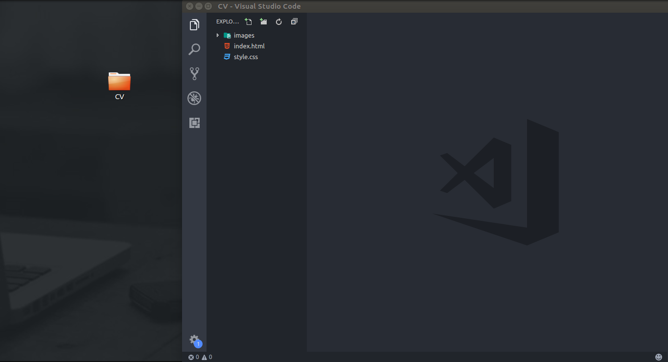The height and width of the screenshot is (362, 668).
Task: Minimize the Visual Studio Code window
Action: pyautogui.click(x=199, y=6)
